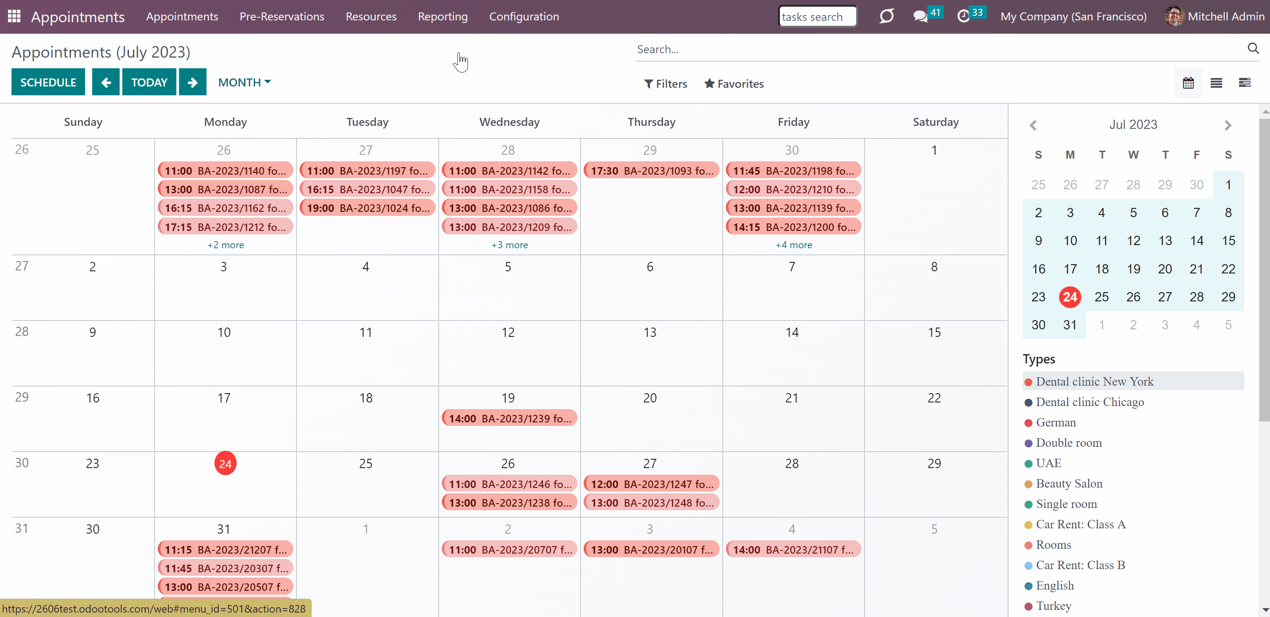
Task: Click the Car Rent: Class B color dot
Action: 1028,566
